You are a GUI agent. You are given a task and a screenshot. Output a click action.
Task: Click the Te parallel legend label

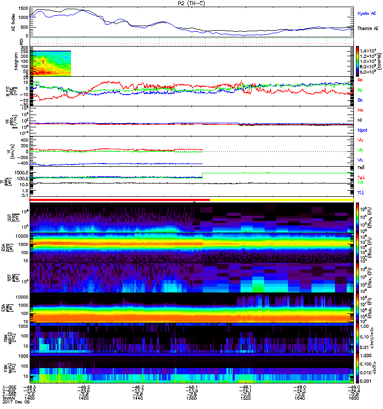[x=361, y=168]
